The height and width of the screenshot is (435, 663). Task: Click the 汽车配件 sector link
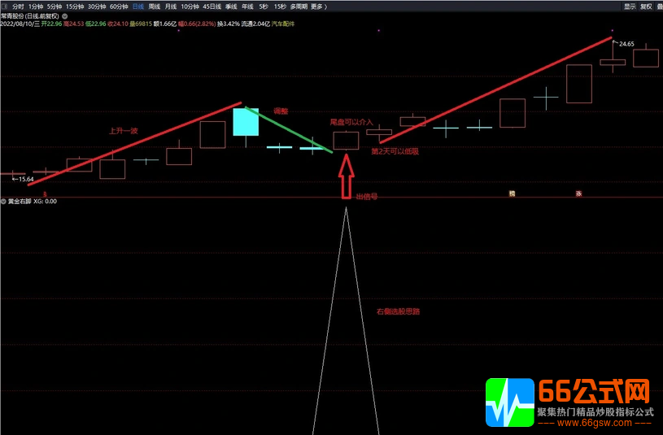coord(283,24)
